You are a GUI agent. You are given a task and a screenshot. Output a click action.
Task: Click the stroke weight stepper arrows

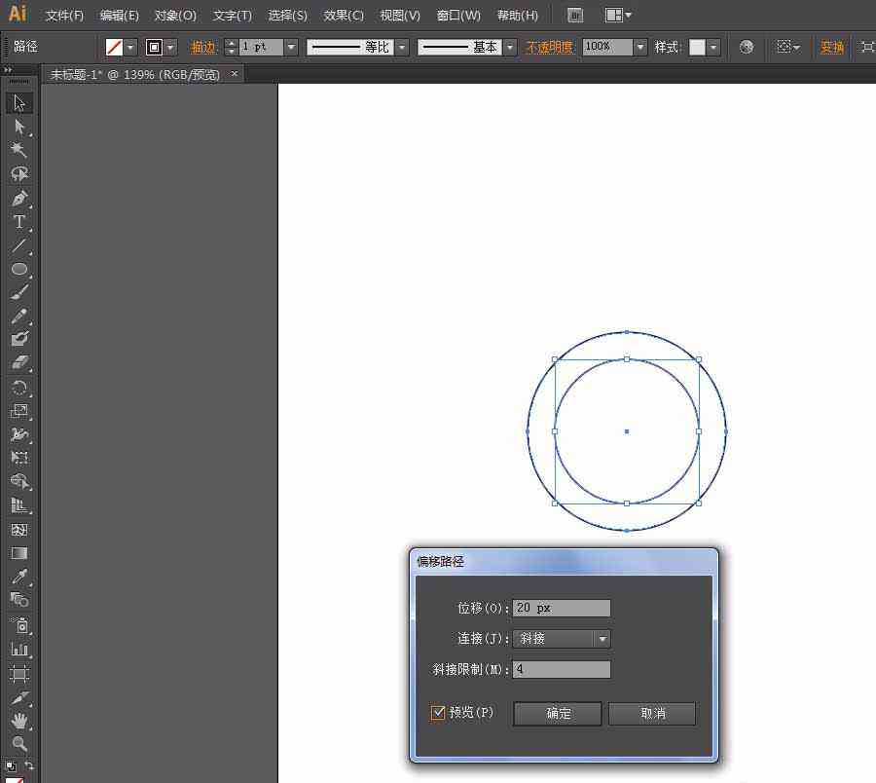[x=232, y=47]
